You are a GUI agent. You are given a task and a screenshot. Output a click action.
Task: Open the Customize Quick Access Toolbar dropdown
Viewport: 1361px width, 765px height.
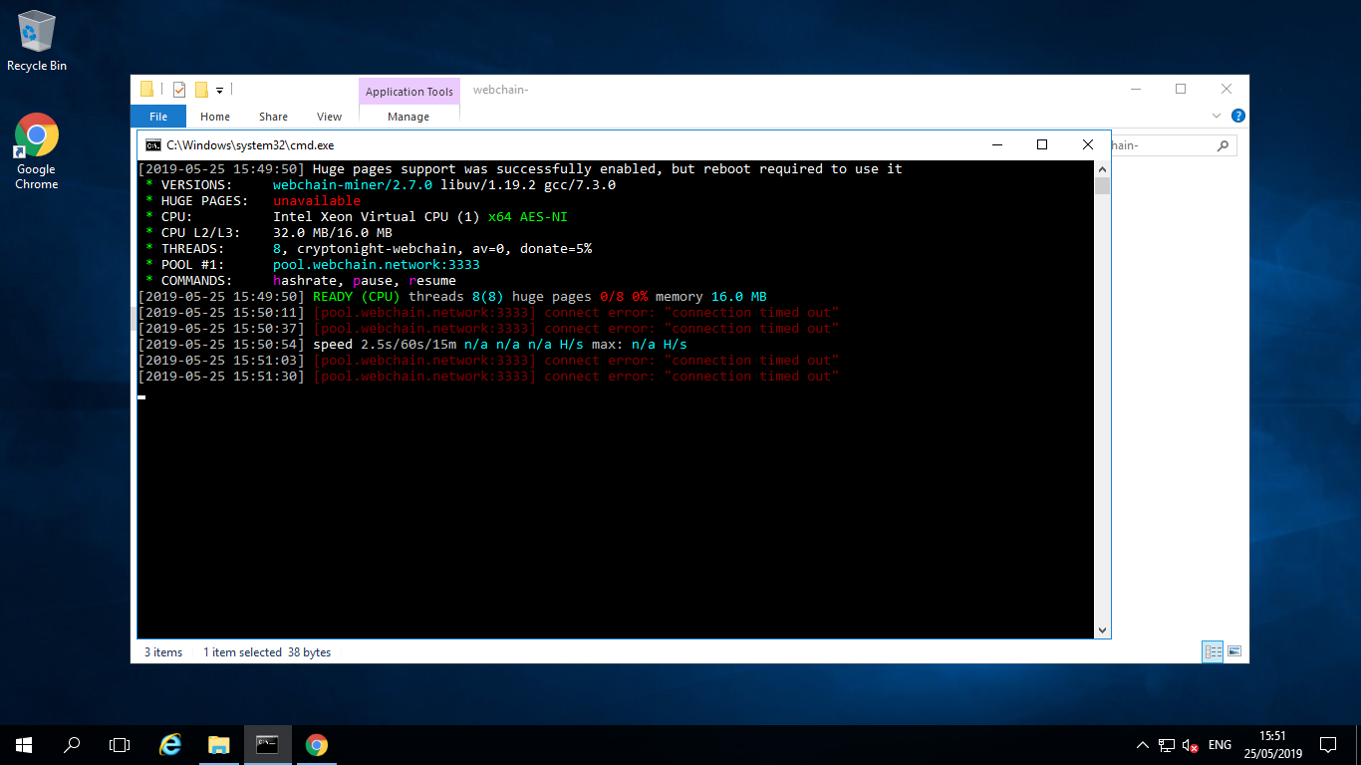click(x=219, y=91)
